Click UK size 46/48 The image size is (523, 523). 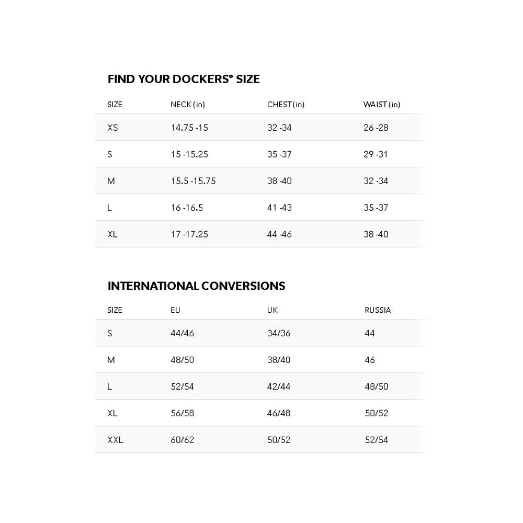(x=279, y=413)
